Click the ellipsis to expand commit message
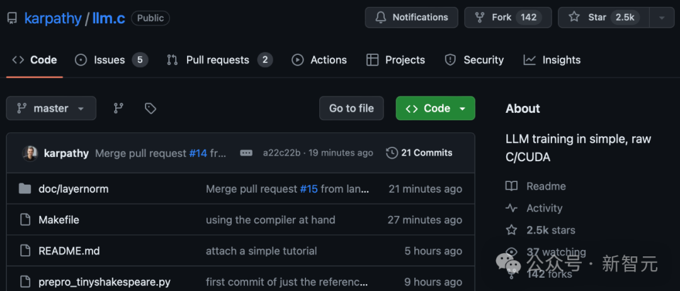Image resolution: width=680 pixels, height=291 pixels. point(246,153)
